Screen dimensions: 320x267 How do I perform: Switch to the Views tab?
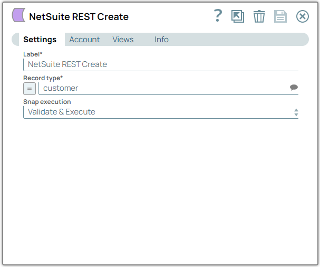tap(123, 40)
